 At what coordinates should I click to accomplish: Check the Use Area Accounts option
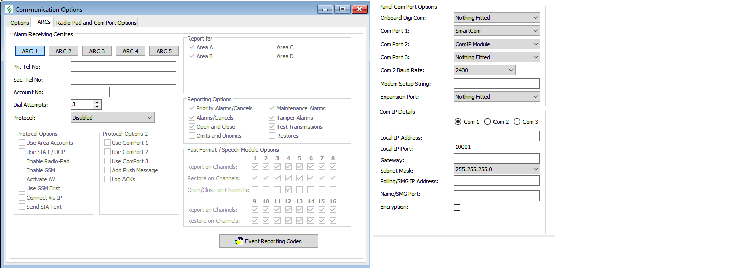tap(22, 143)
